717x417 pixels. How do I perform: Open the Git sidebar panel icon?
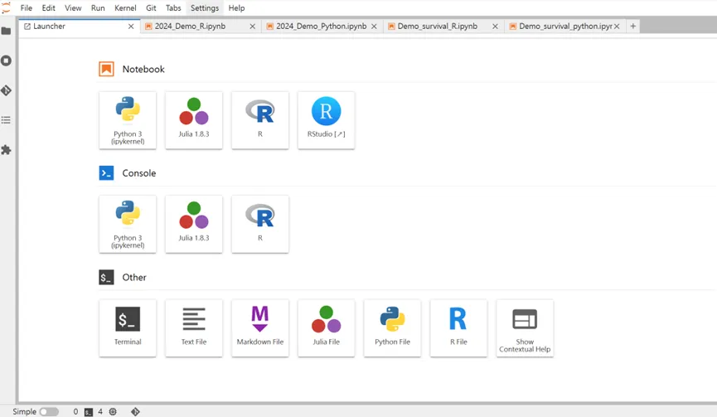(x=6, y=90)
